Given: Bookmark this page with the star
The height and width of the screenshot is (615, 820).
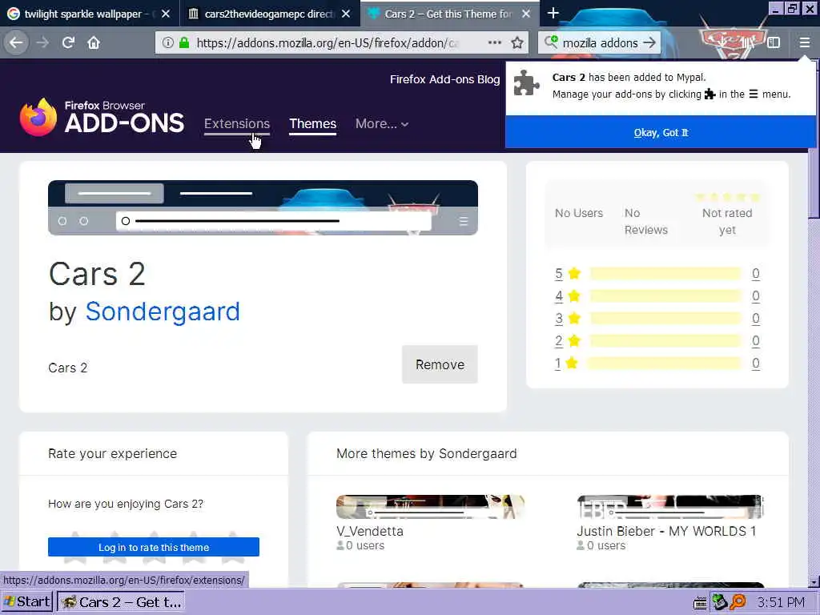Looking at the screenshot, I should [517, 43].
